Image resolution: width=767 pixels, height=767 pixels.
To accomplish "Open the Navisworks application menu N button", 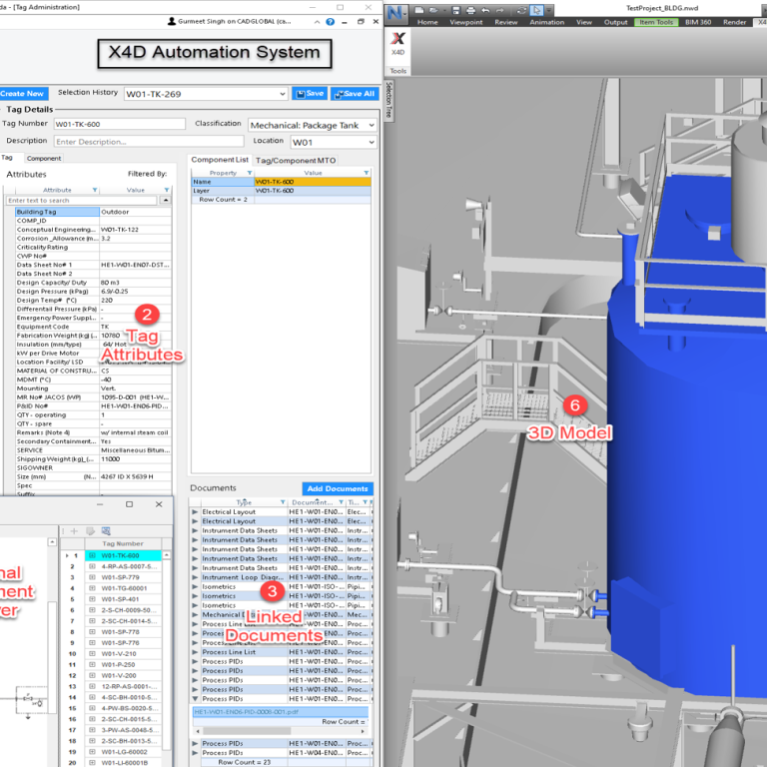I will [x=395, y=13].
